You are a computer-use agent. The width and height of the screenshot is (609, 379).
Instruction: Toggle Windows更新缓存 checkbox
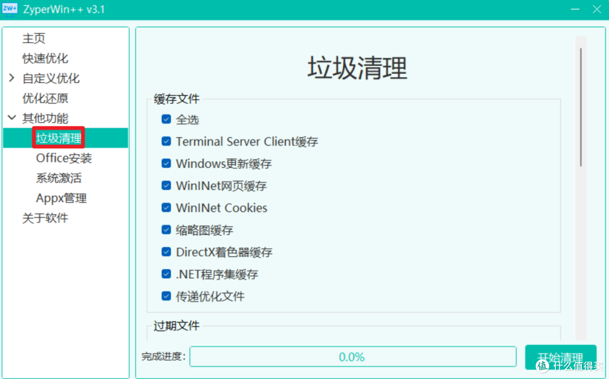166,163
